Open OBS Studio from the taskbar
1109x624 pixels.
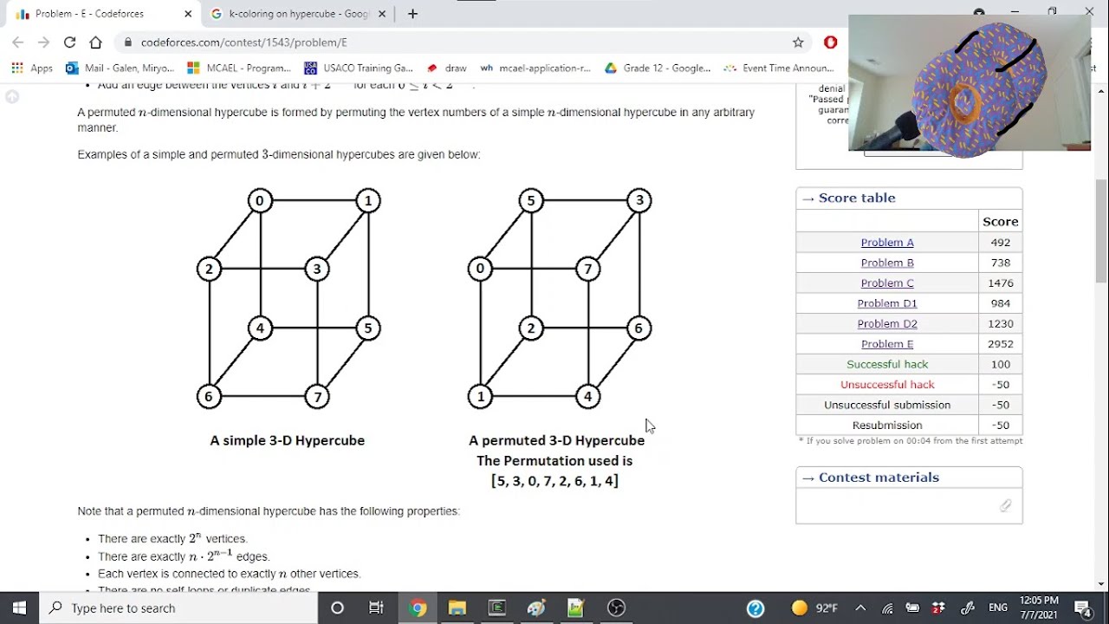coord(616,608)
